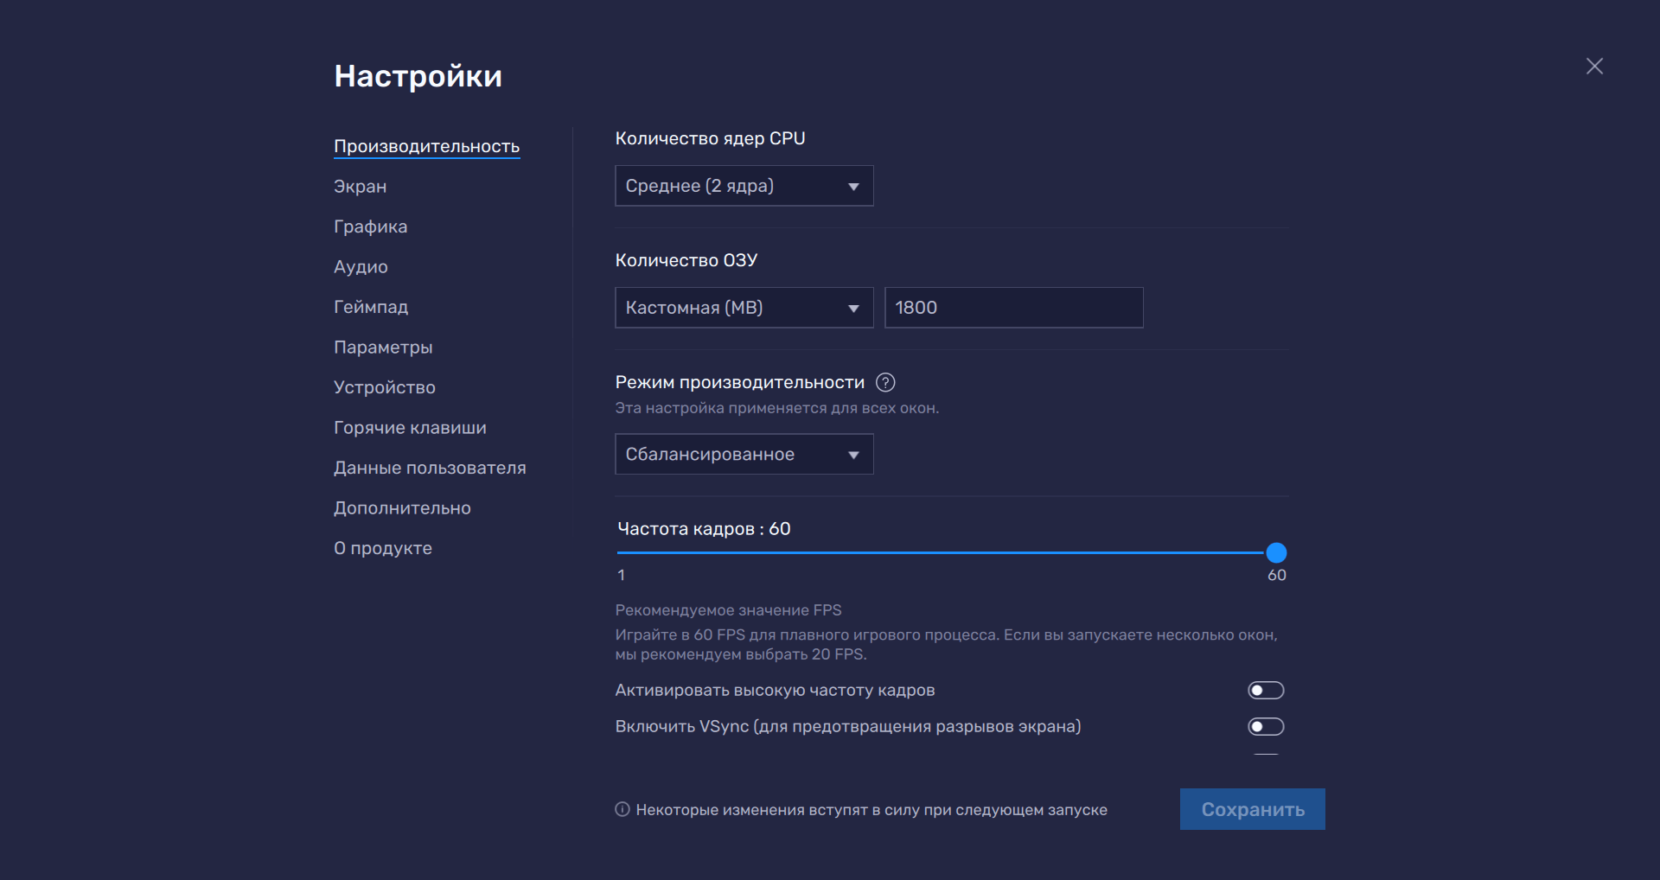The image size is (1660, 880).
Task: Open the Дополнительно section
Action: pyautogui.click(x=402, y=508)
